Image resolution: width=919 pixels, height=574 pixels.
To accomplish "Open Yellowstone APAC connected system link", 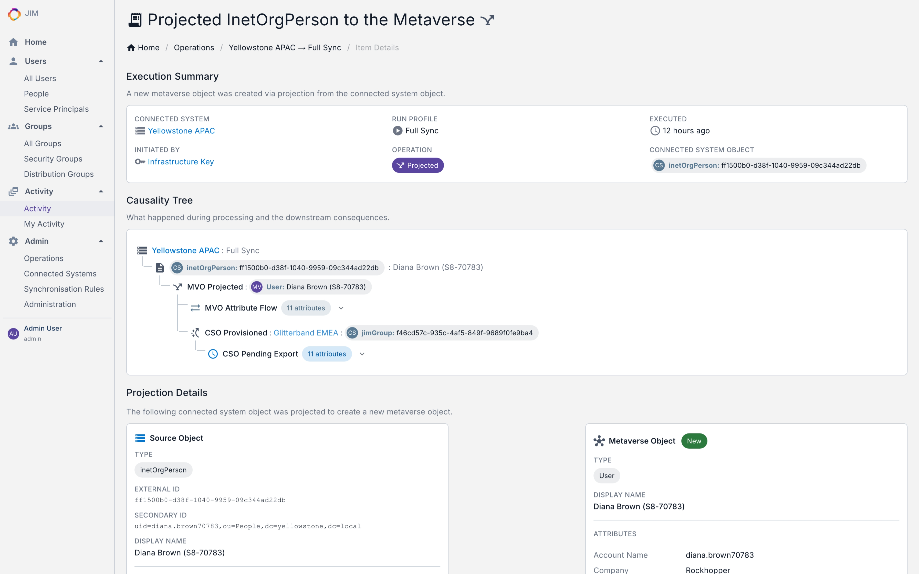I will click(x=181, y=131).
